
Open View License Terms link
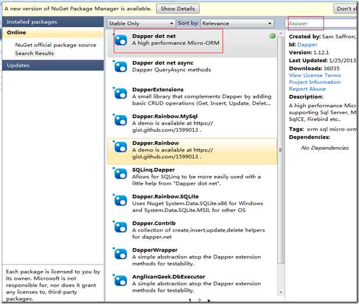315,75
